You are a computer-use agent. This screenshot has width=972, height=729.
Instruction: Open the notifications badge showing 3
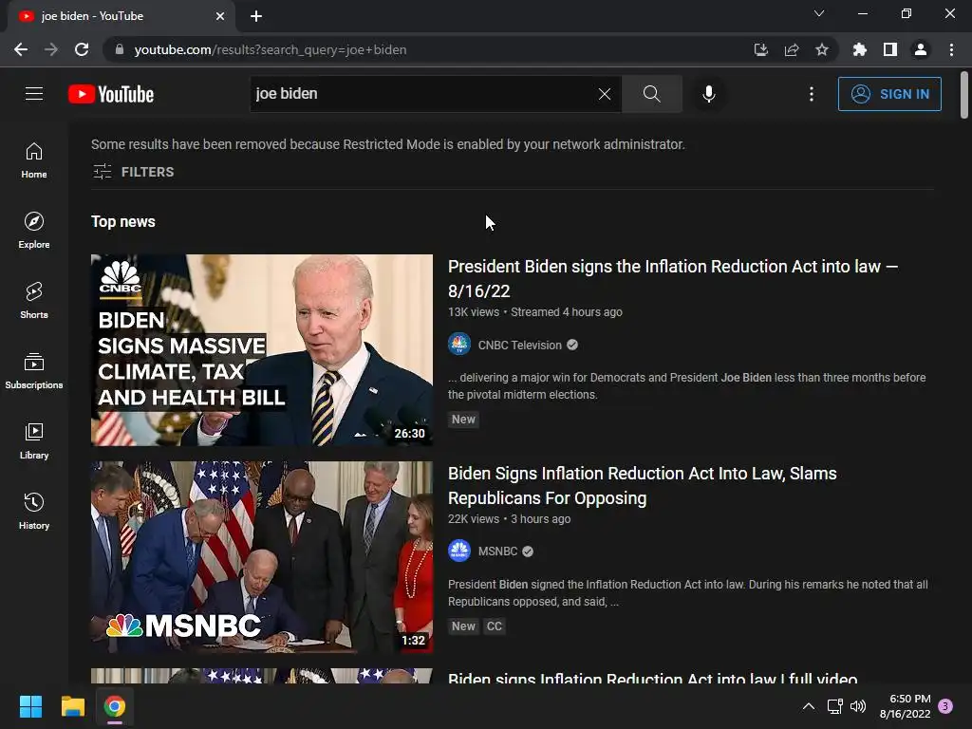tap(945, 706)
